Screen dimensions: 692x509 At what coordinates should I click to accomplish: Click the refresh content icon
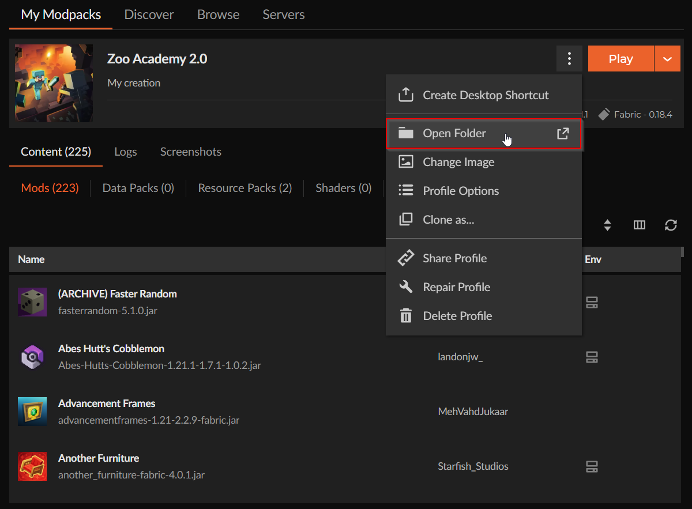(x=671, y=225)
